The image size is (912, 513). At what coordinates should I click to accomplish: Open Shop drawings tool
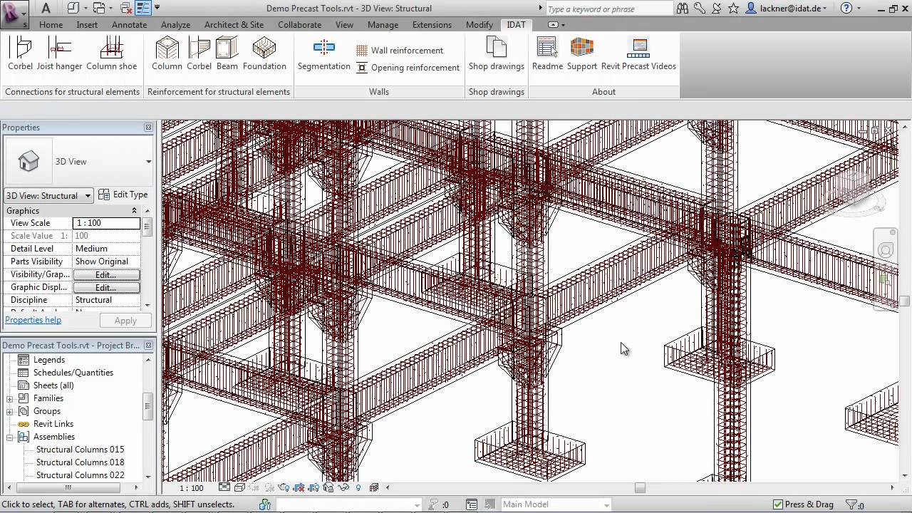click(497, 54)
